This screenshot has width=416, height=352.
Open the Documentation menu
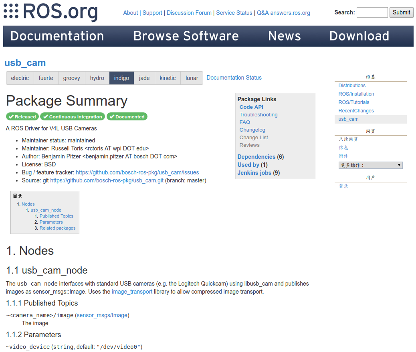coord(57,36)
